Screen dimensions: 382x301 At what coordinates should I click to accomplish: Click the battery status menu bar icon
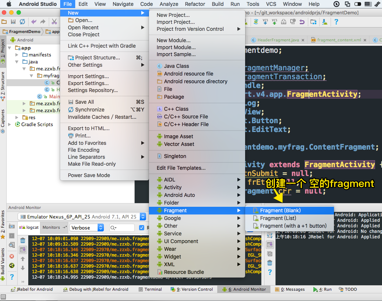coord(358,4)
